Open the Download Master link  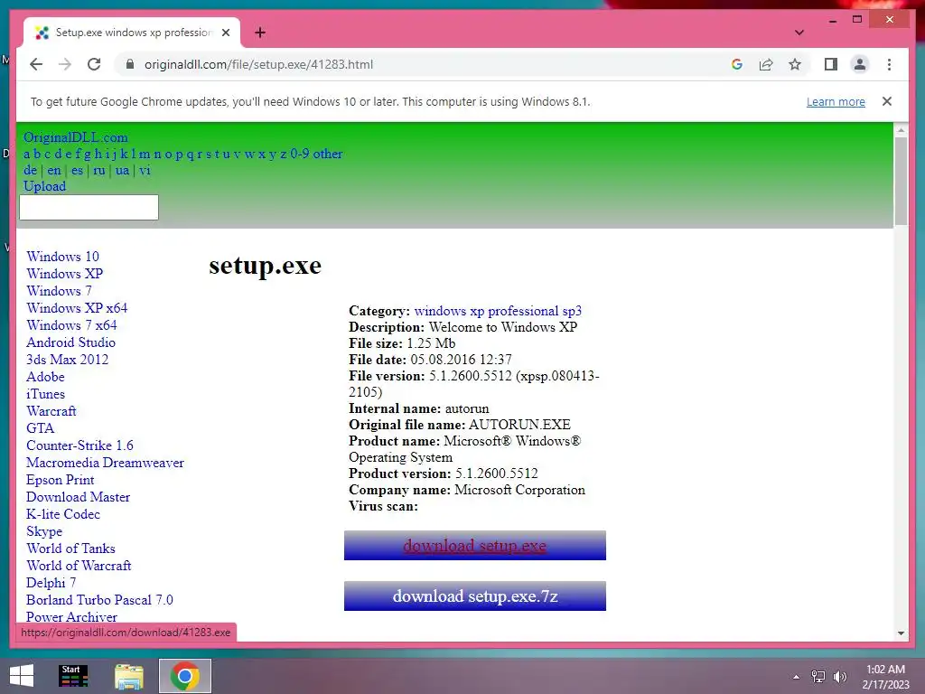click(78, 497)
